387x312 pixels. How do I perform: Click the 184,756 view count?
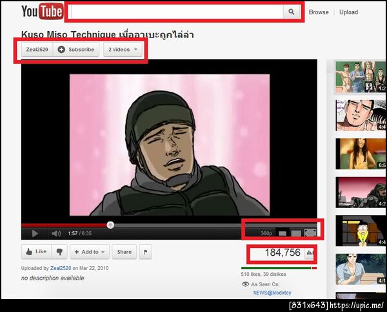click(x=283, y=253)
